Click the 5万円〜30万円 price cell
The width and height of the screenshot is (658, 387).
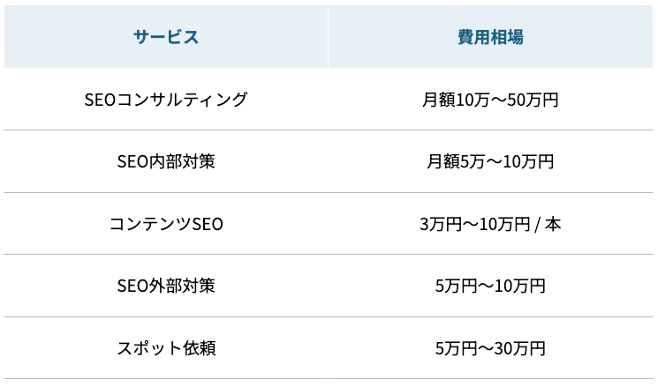click(490, 348)
